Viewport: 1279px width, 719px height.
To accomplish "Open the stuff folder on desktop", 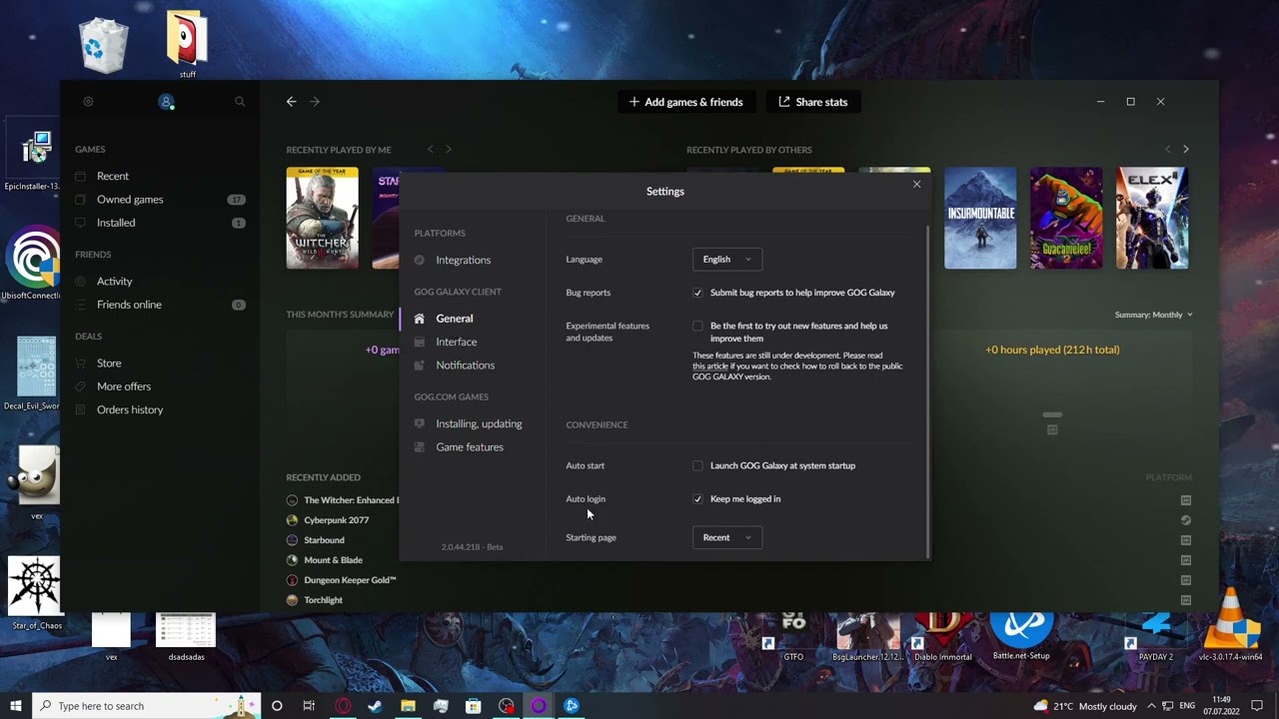I will [187, 45].
